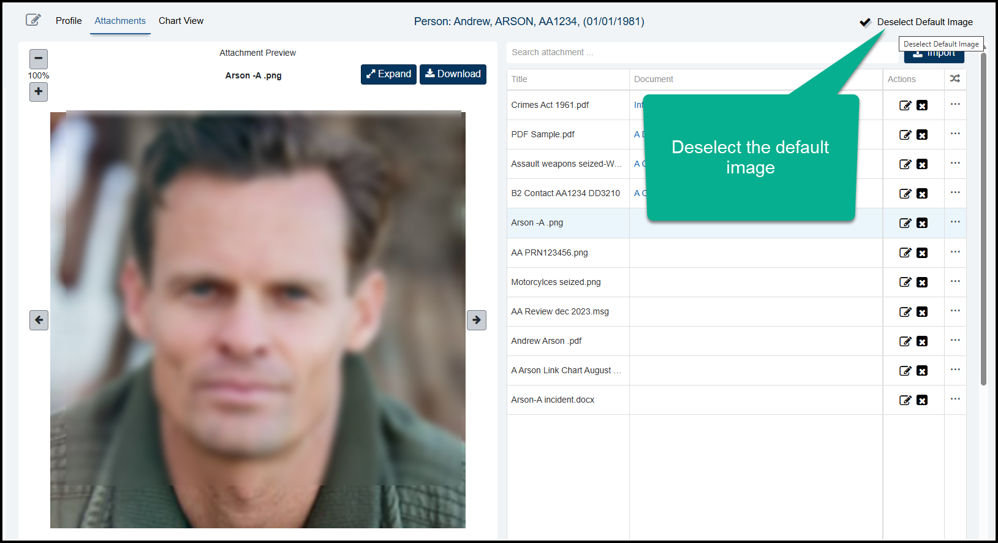Edit the Crimes Act 1961.pdf attachment
This screenshot has height=543, width=998.
[x=905, y=105]
